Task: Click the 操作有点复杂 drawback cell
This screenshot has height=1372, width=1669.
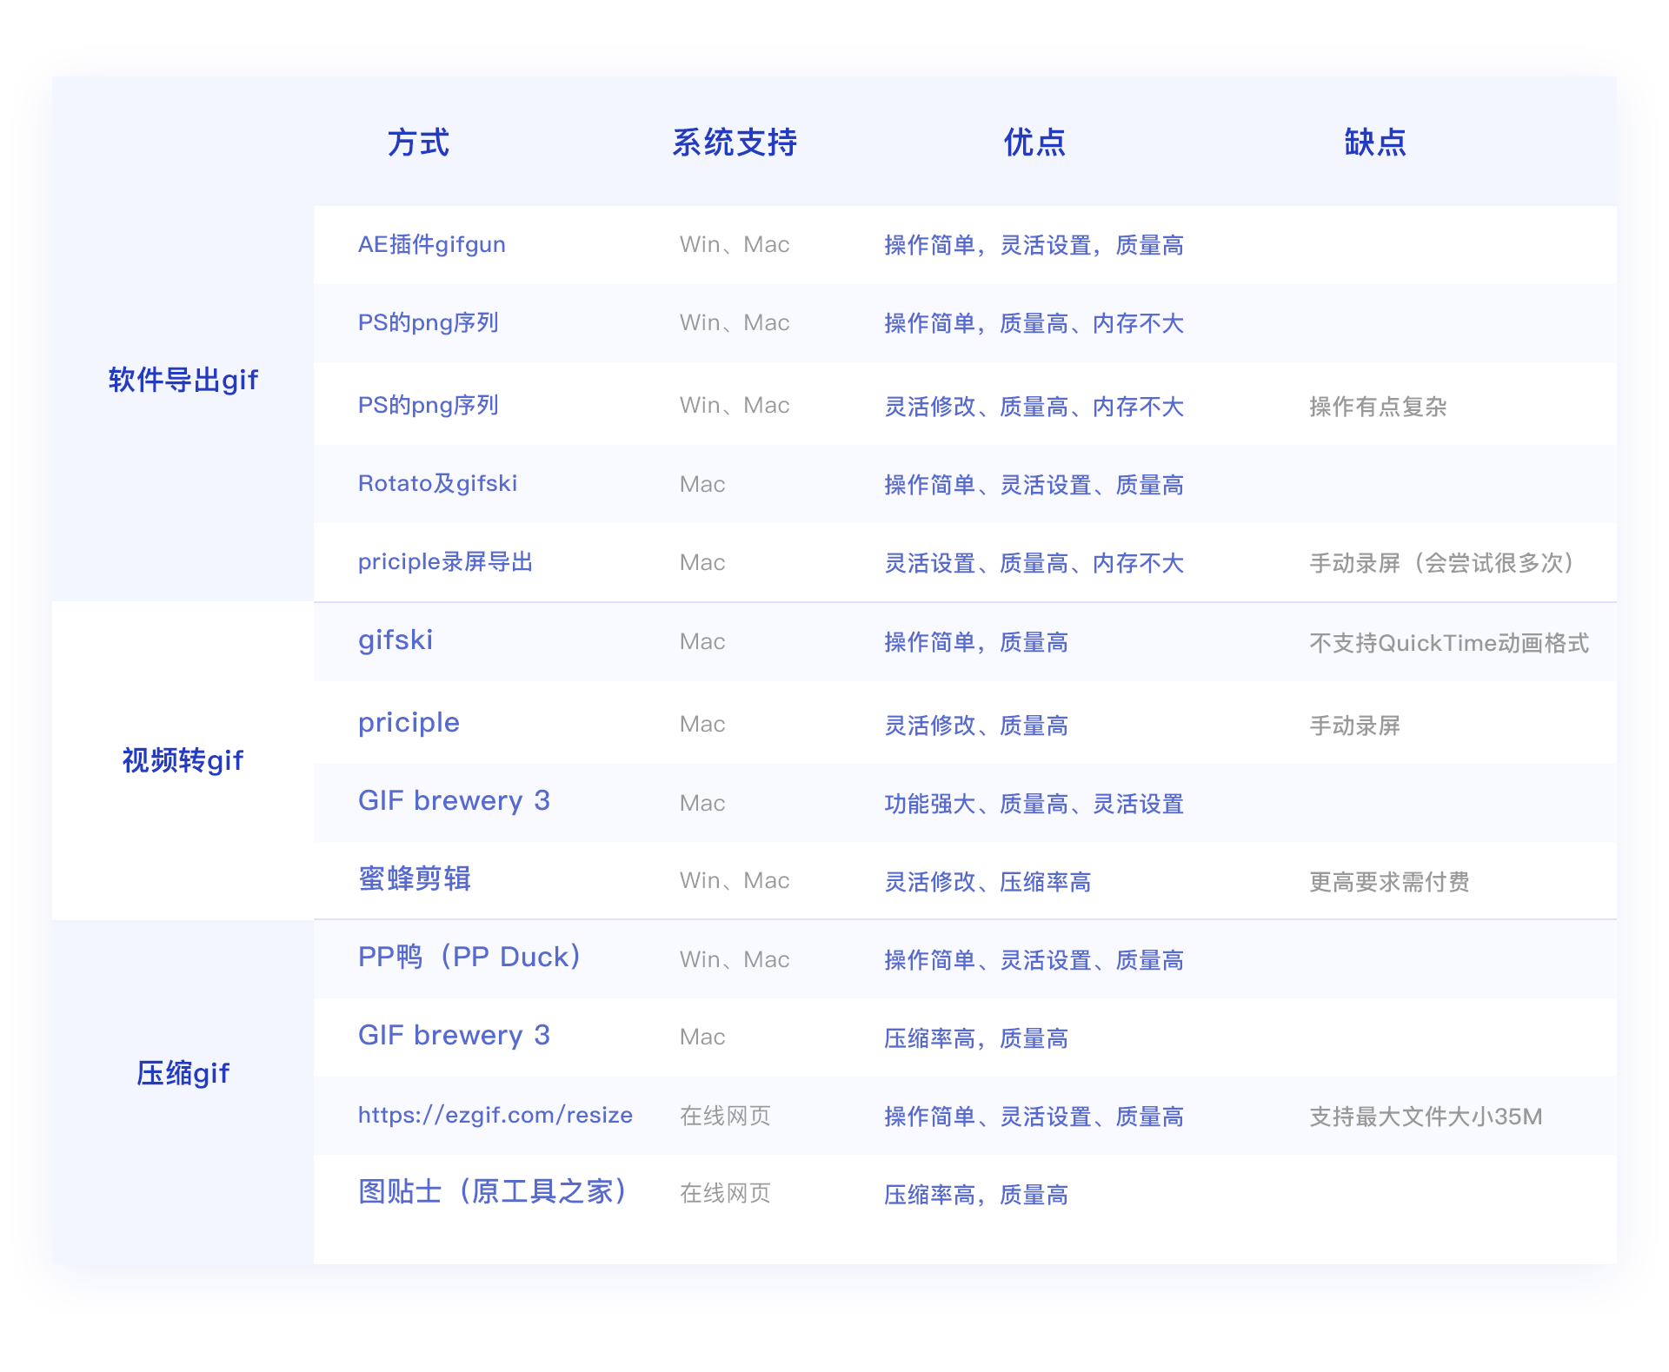Action: 1378,407
